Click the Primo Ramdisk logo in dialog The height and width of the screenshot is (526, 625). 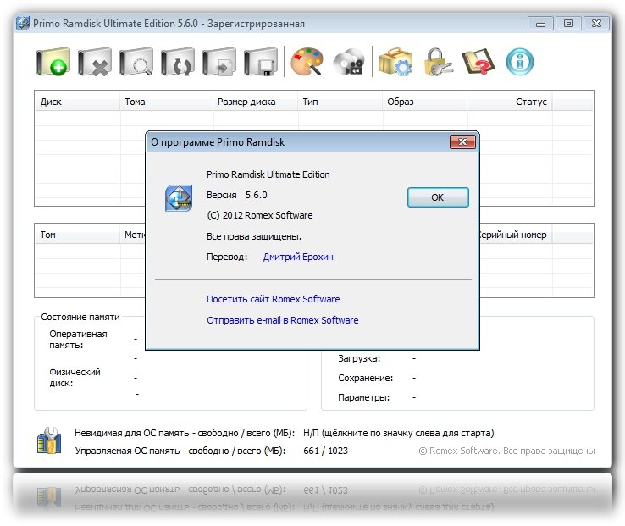(179, 197)
